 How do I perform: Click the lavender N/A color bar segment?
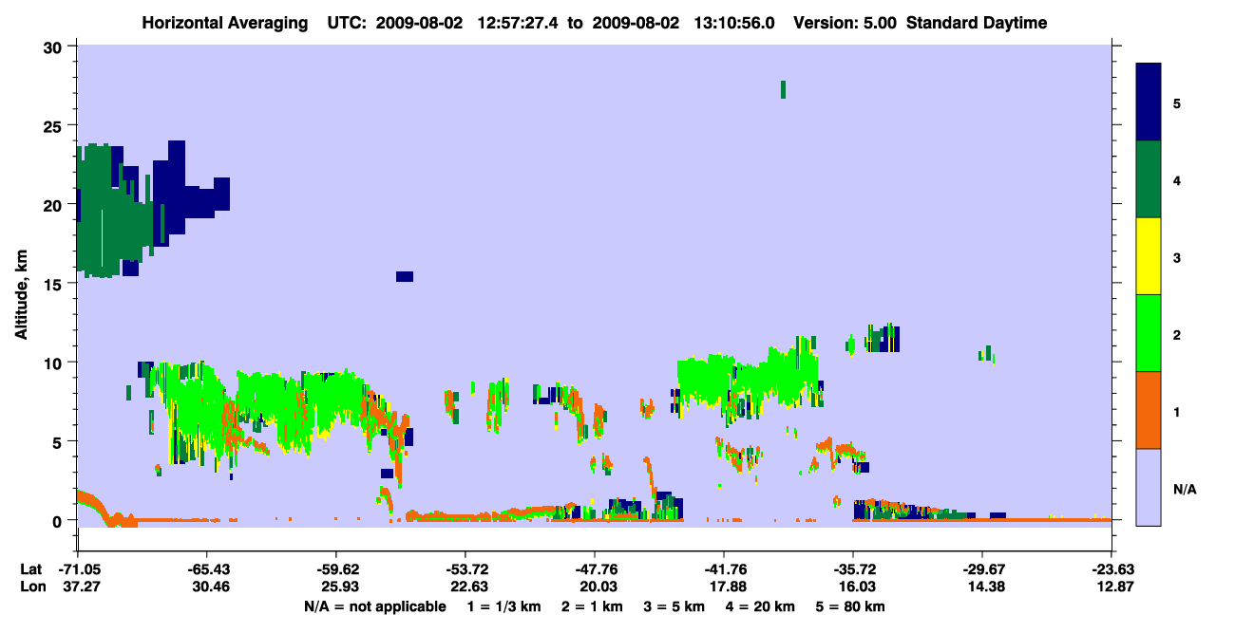tap(1149, 487)
